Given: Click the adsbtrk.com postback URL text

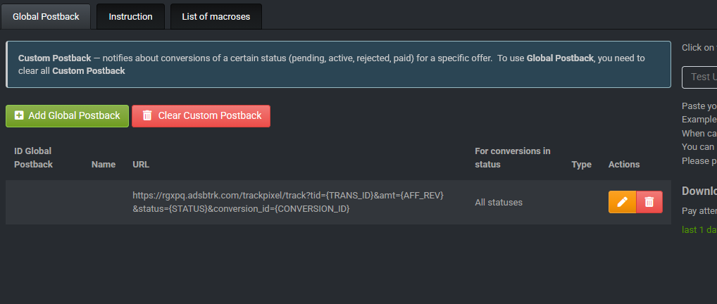Looking at the screenshot, I should coord(287,202).
